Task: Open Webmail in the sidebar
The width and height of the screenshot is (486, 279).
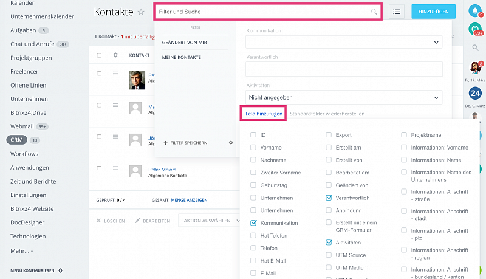Action: 22,126
